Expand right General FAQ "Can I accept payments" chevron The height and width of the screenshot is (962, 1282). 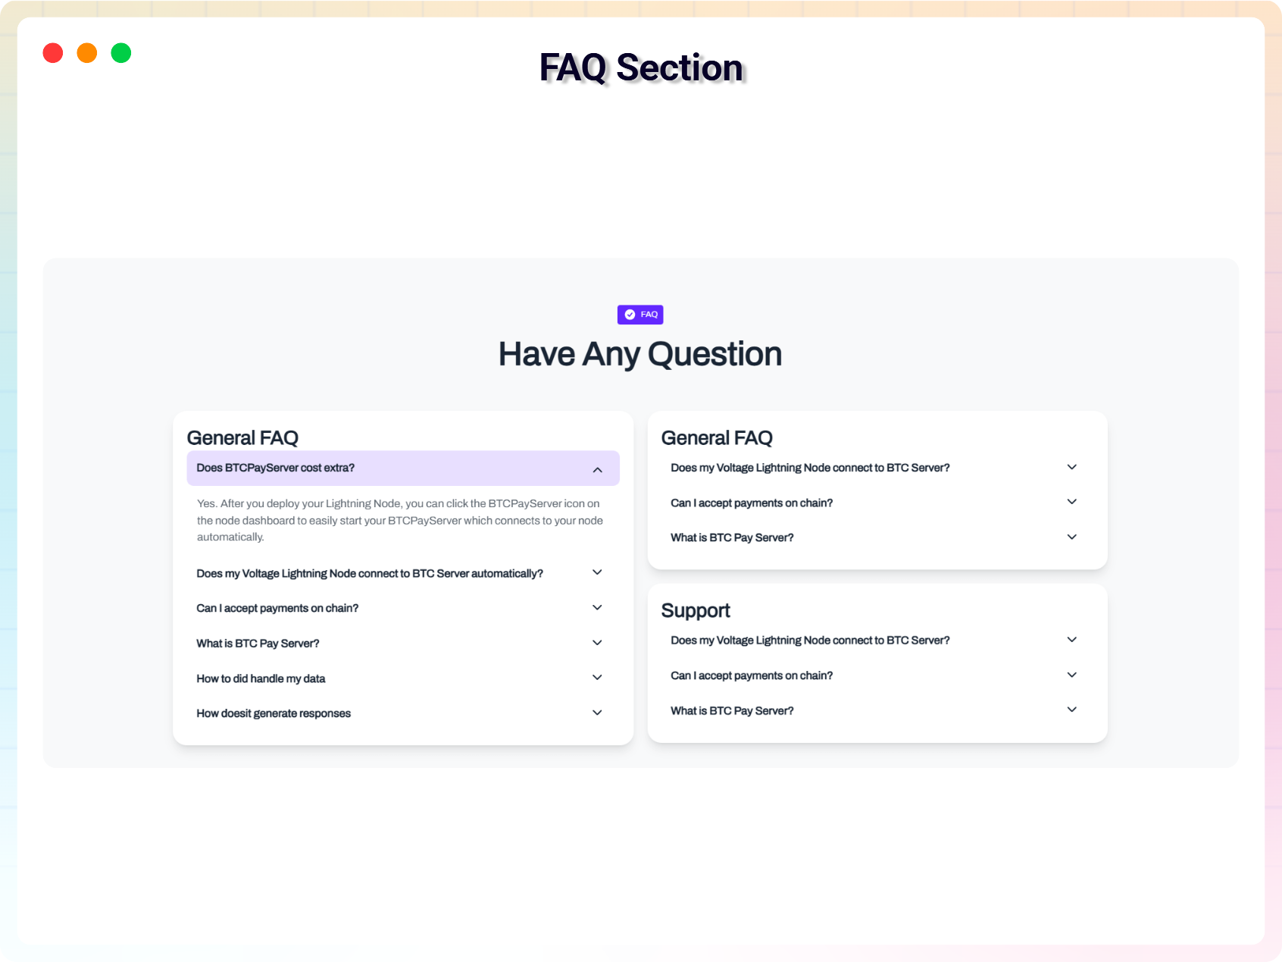coord(1071,502)
